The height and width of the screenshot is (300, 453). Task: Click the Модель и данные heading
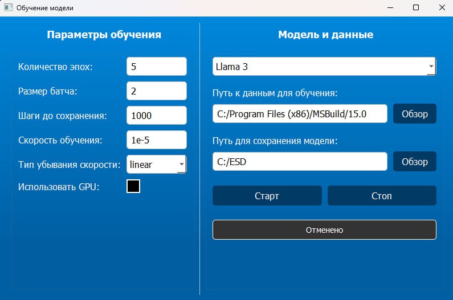pos(325,35)
